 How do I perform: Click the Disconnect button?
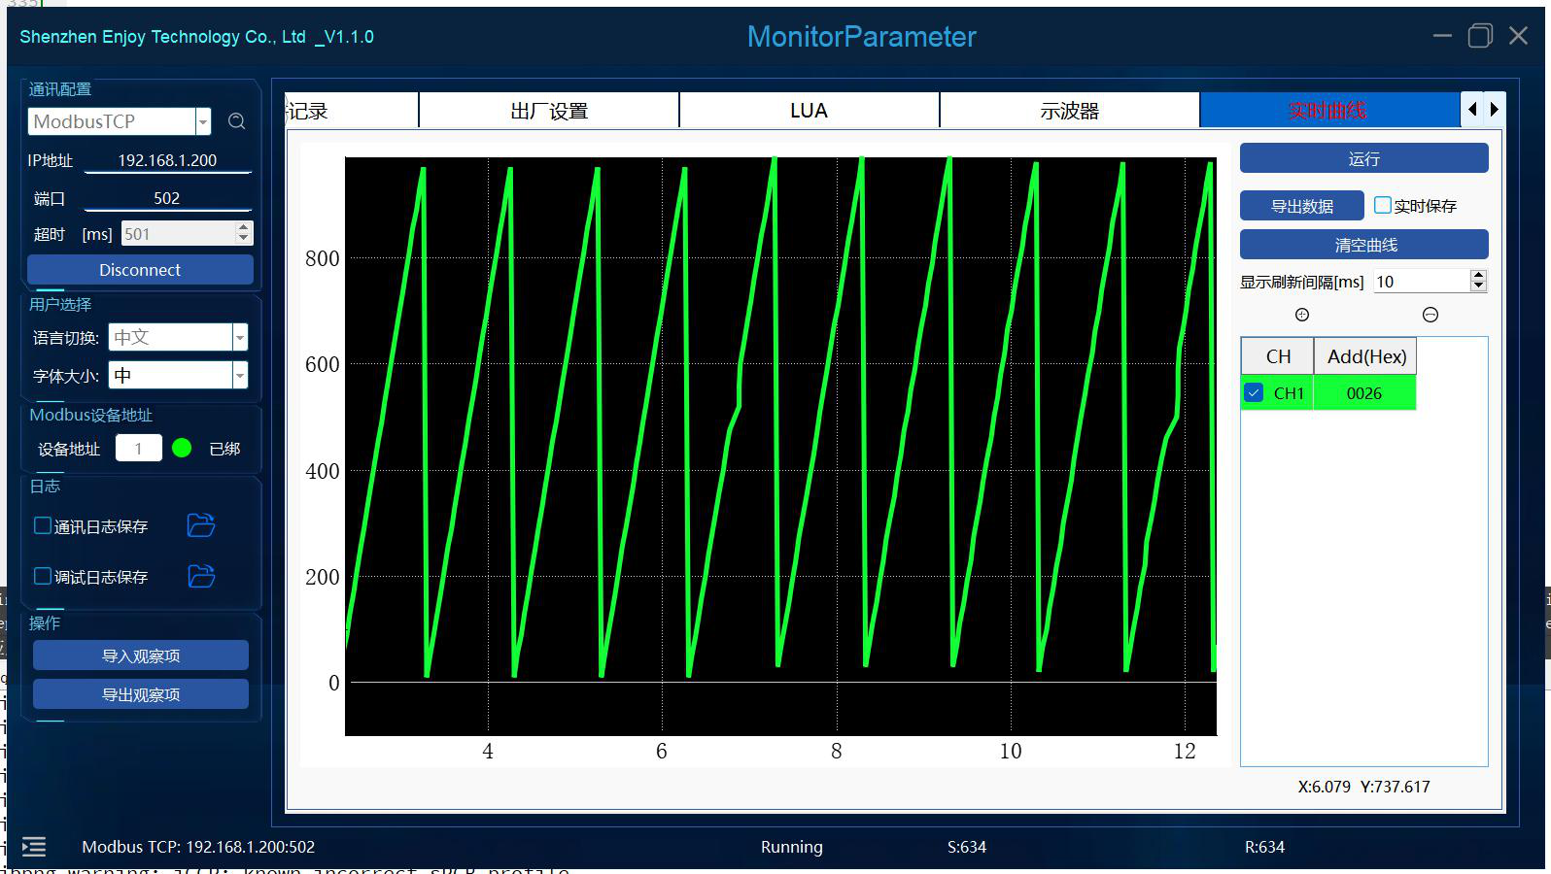(140, 270)
